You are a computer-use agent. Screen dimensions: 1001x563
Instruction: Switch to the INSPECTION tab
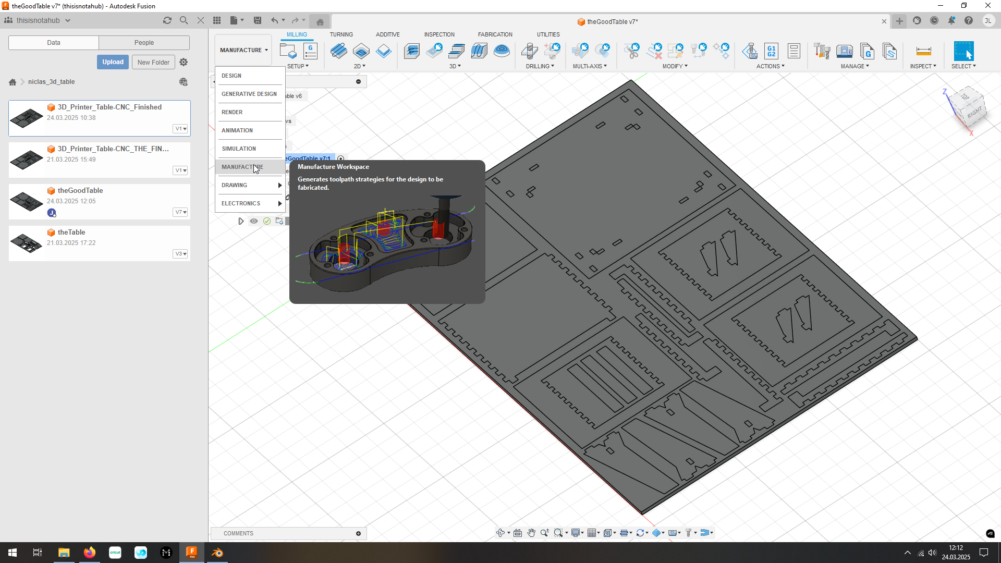coord(440,34)
